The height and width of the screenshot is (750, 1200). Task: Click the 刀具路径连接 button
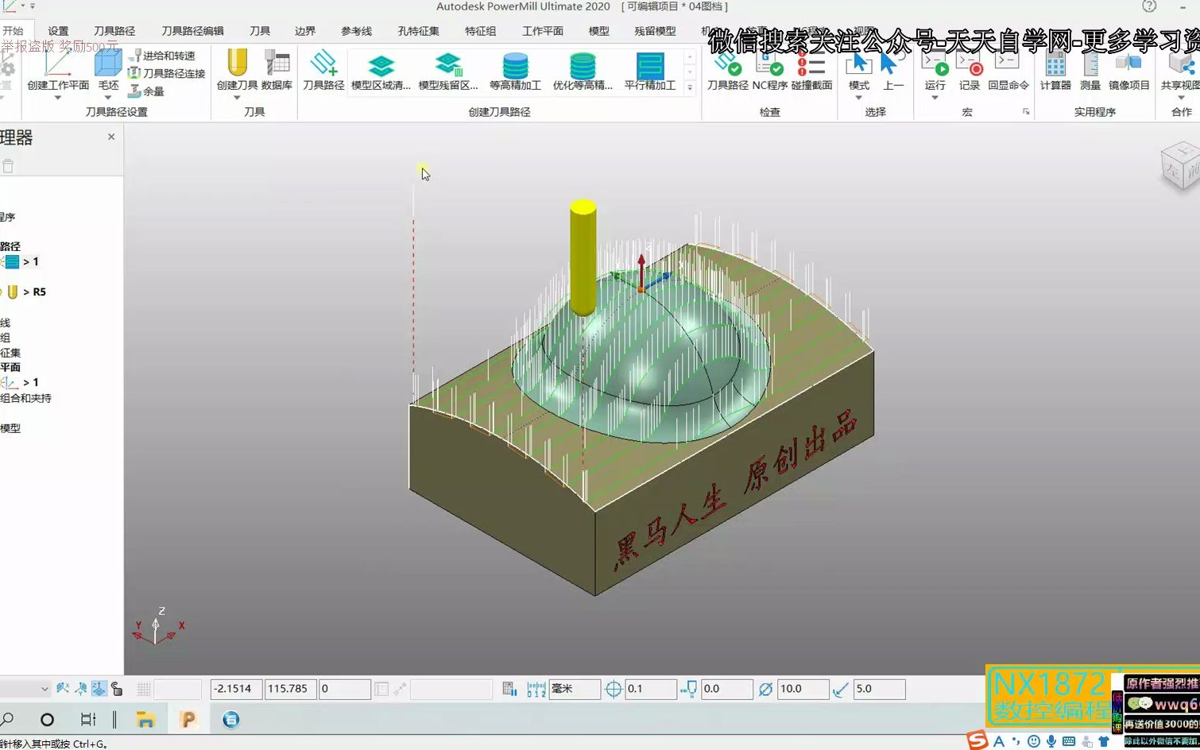tap(167, 73)
